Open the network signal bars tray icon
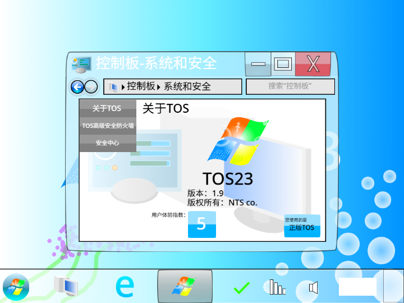Screen dimensions: 404x303 pyautogui.click(x=278, y=287)
